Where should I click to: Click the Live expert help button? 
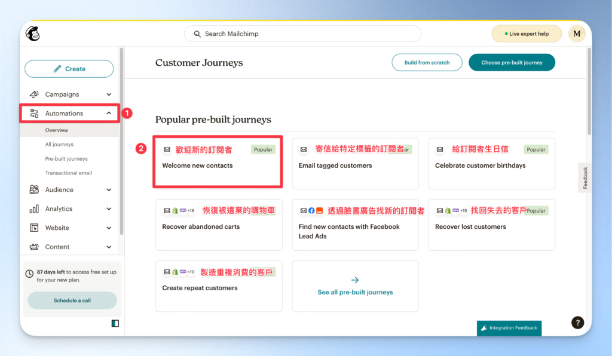point(527,34)
